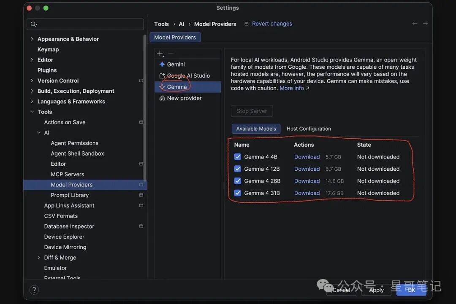Download the Gemma 4 12B model
The width and height of the screenshot is (456, 304).
[x=307, y=169]
